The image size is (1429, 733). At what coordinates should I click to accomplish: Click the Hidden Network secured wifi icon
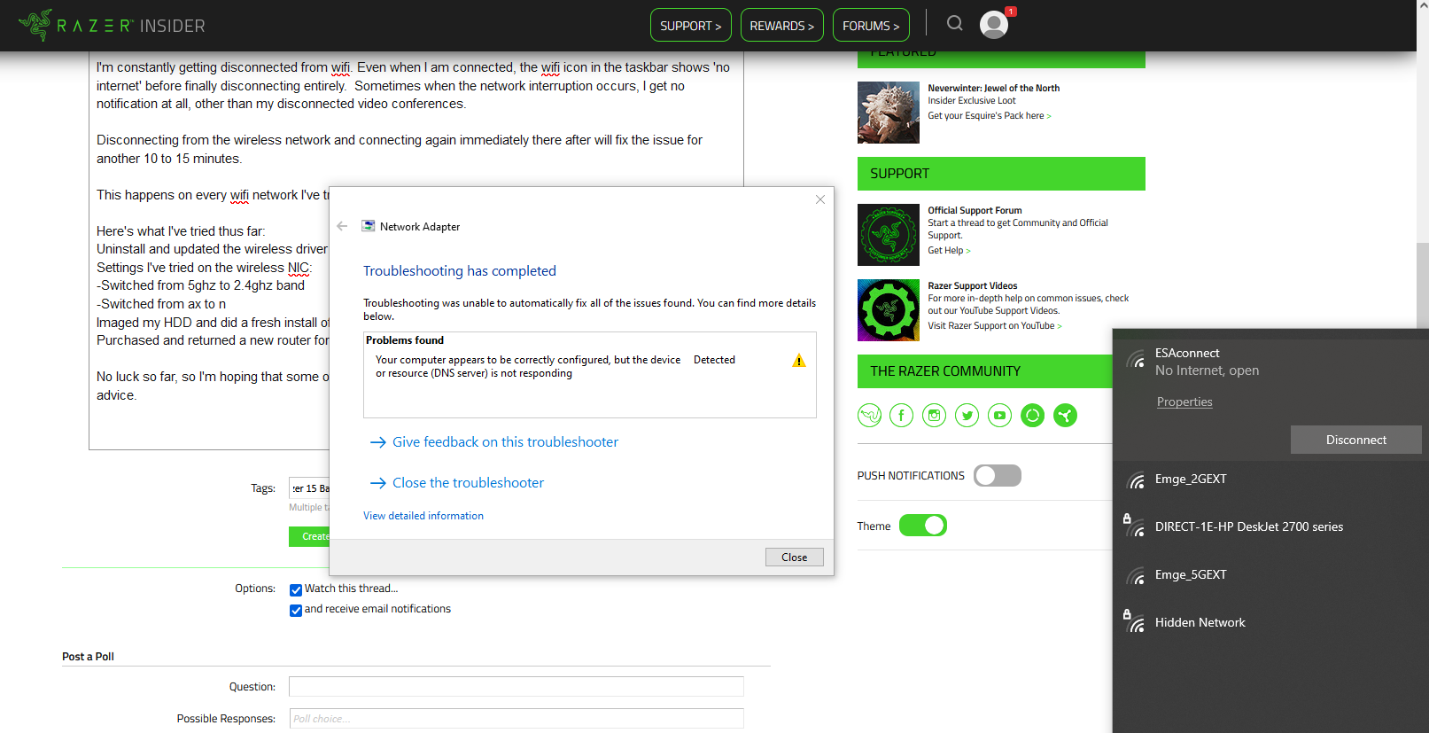(1134, 621)
